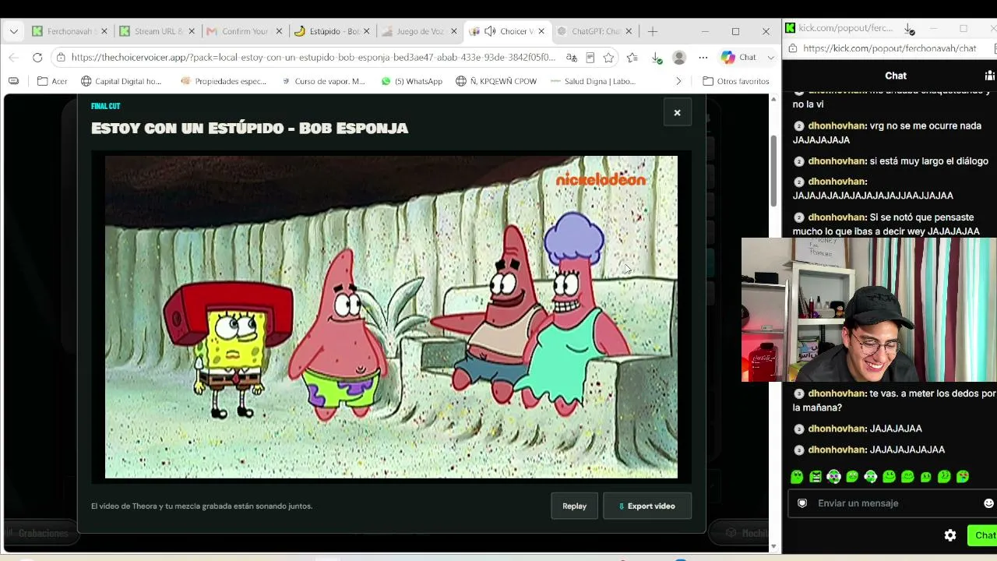Select the fifth emote wearing headphones

871,477
